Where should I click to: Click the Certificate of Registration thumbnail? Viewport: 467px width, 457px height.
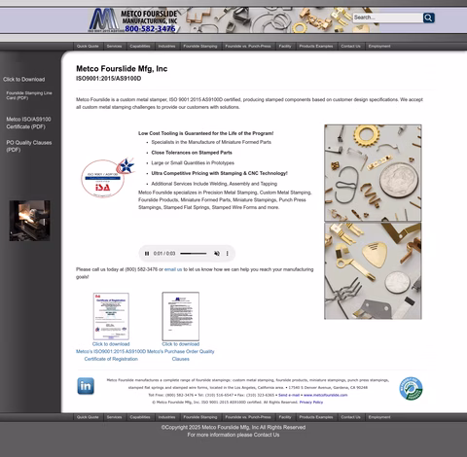tap(111, 316)
